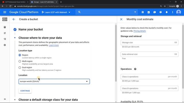Click the Storage and retrieval heading
Screen dimensions: 184x103
click(131, 36)
